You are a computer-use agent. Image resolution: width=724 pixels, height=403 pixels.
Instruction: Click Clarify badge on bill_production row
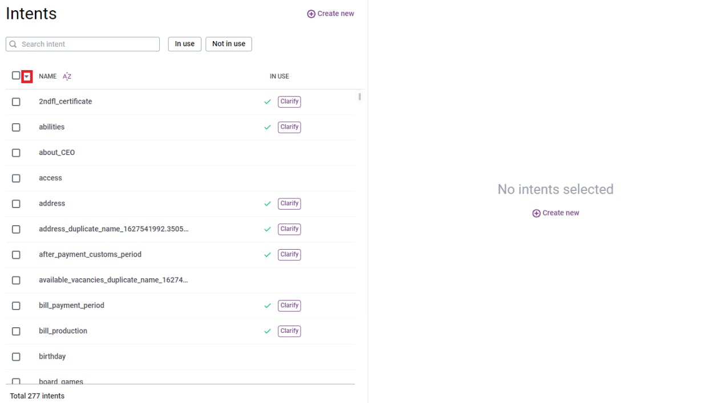tap(289, 331)
